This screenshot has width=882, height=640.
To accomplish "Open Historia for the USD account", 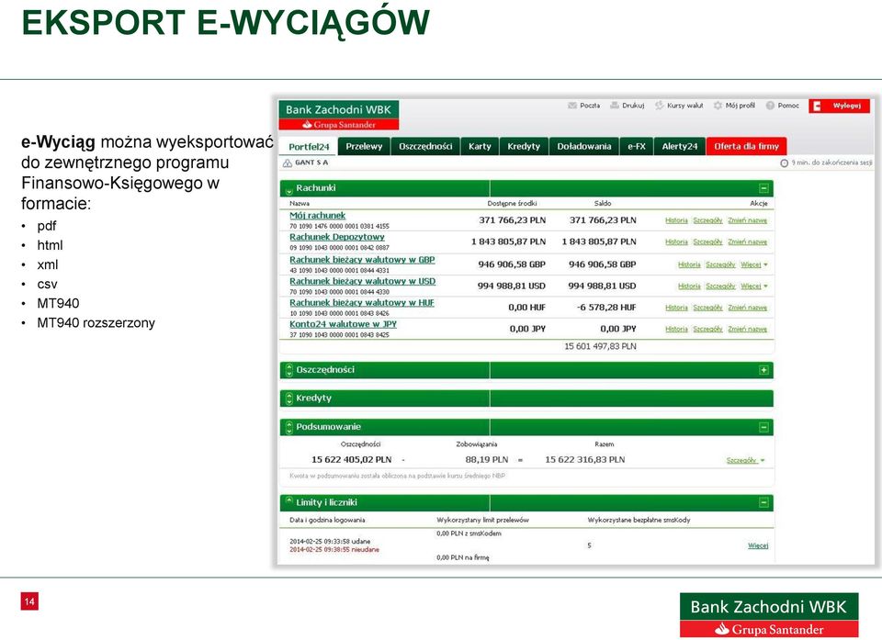I will pyautogui.click(x=689, y=286).
